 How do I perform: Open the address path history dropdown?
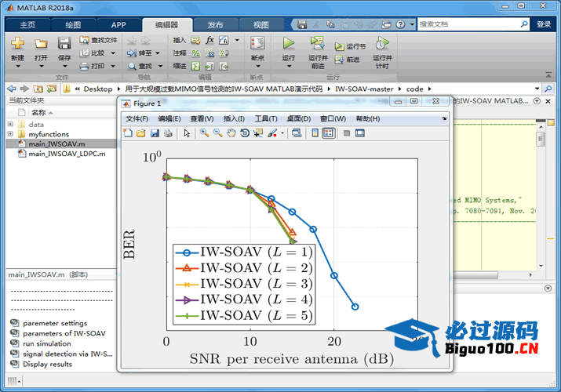click(537, 89)
